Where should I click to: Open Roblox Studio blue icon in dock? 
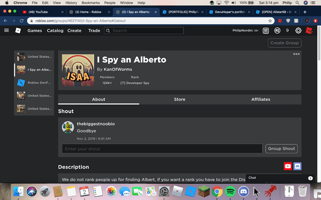click(191, 192)
